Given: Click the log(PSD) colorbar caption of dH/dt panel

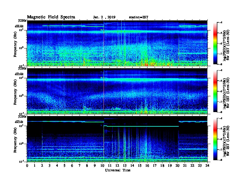Looking at the screenshot, I should pyautogui.click(x=226, y=45).
